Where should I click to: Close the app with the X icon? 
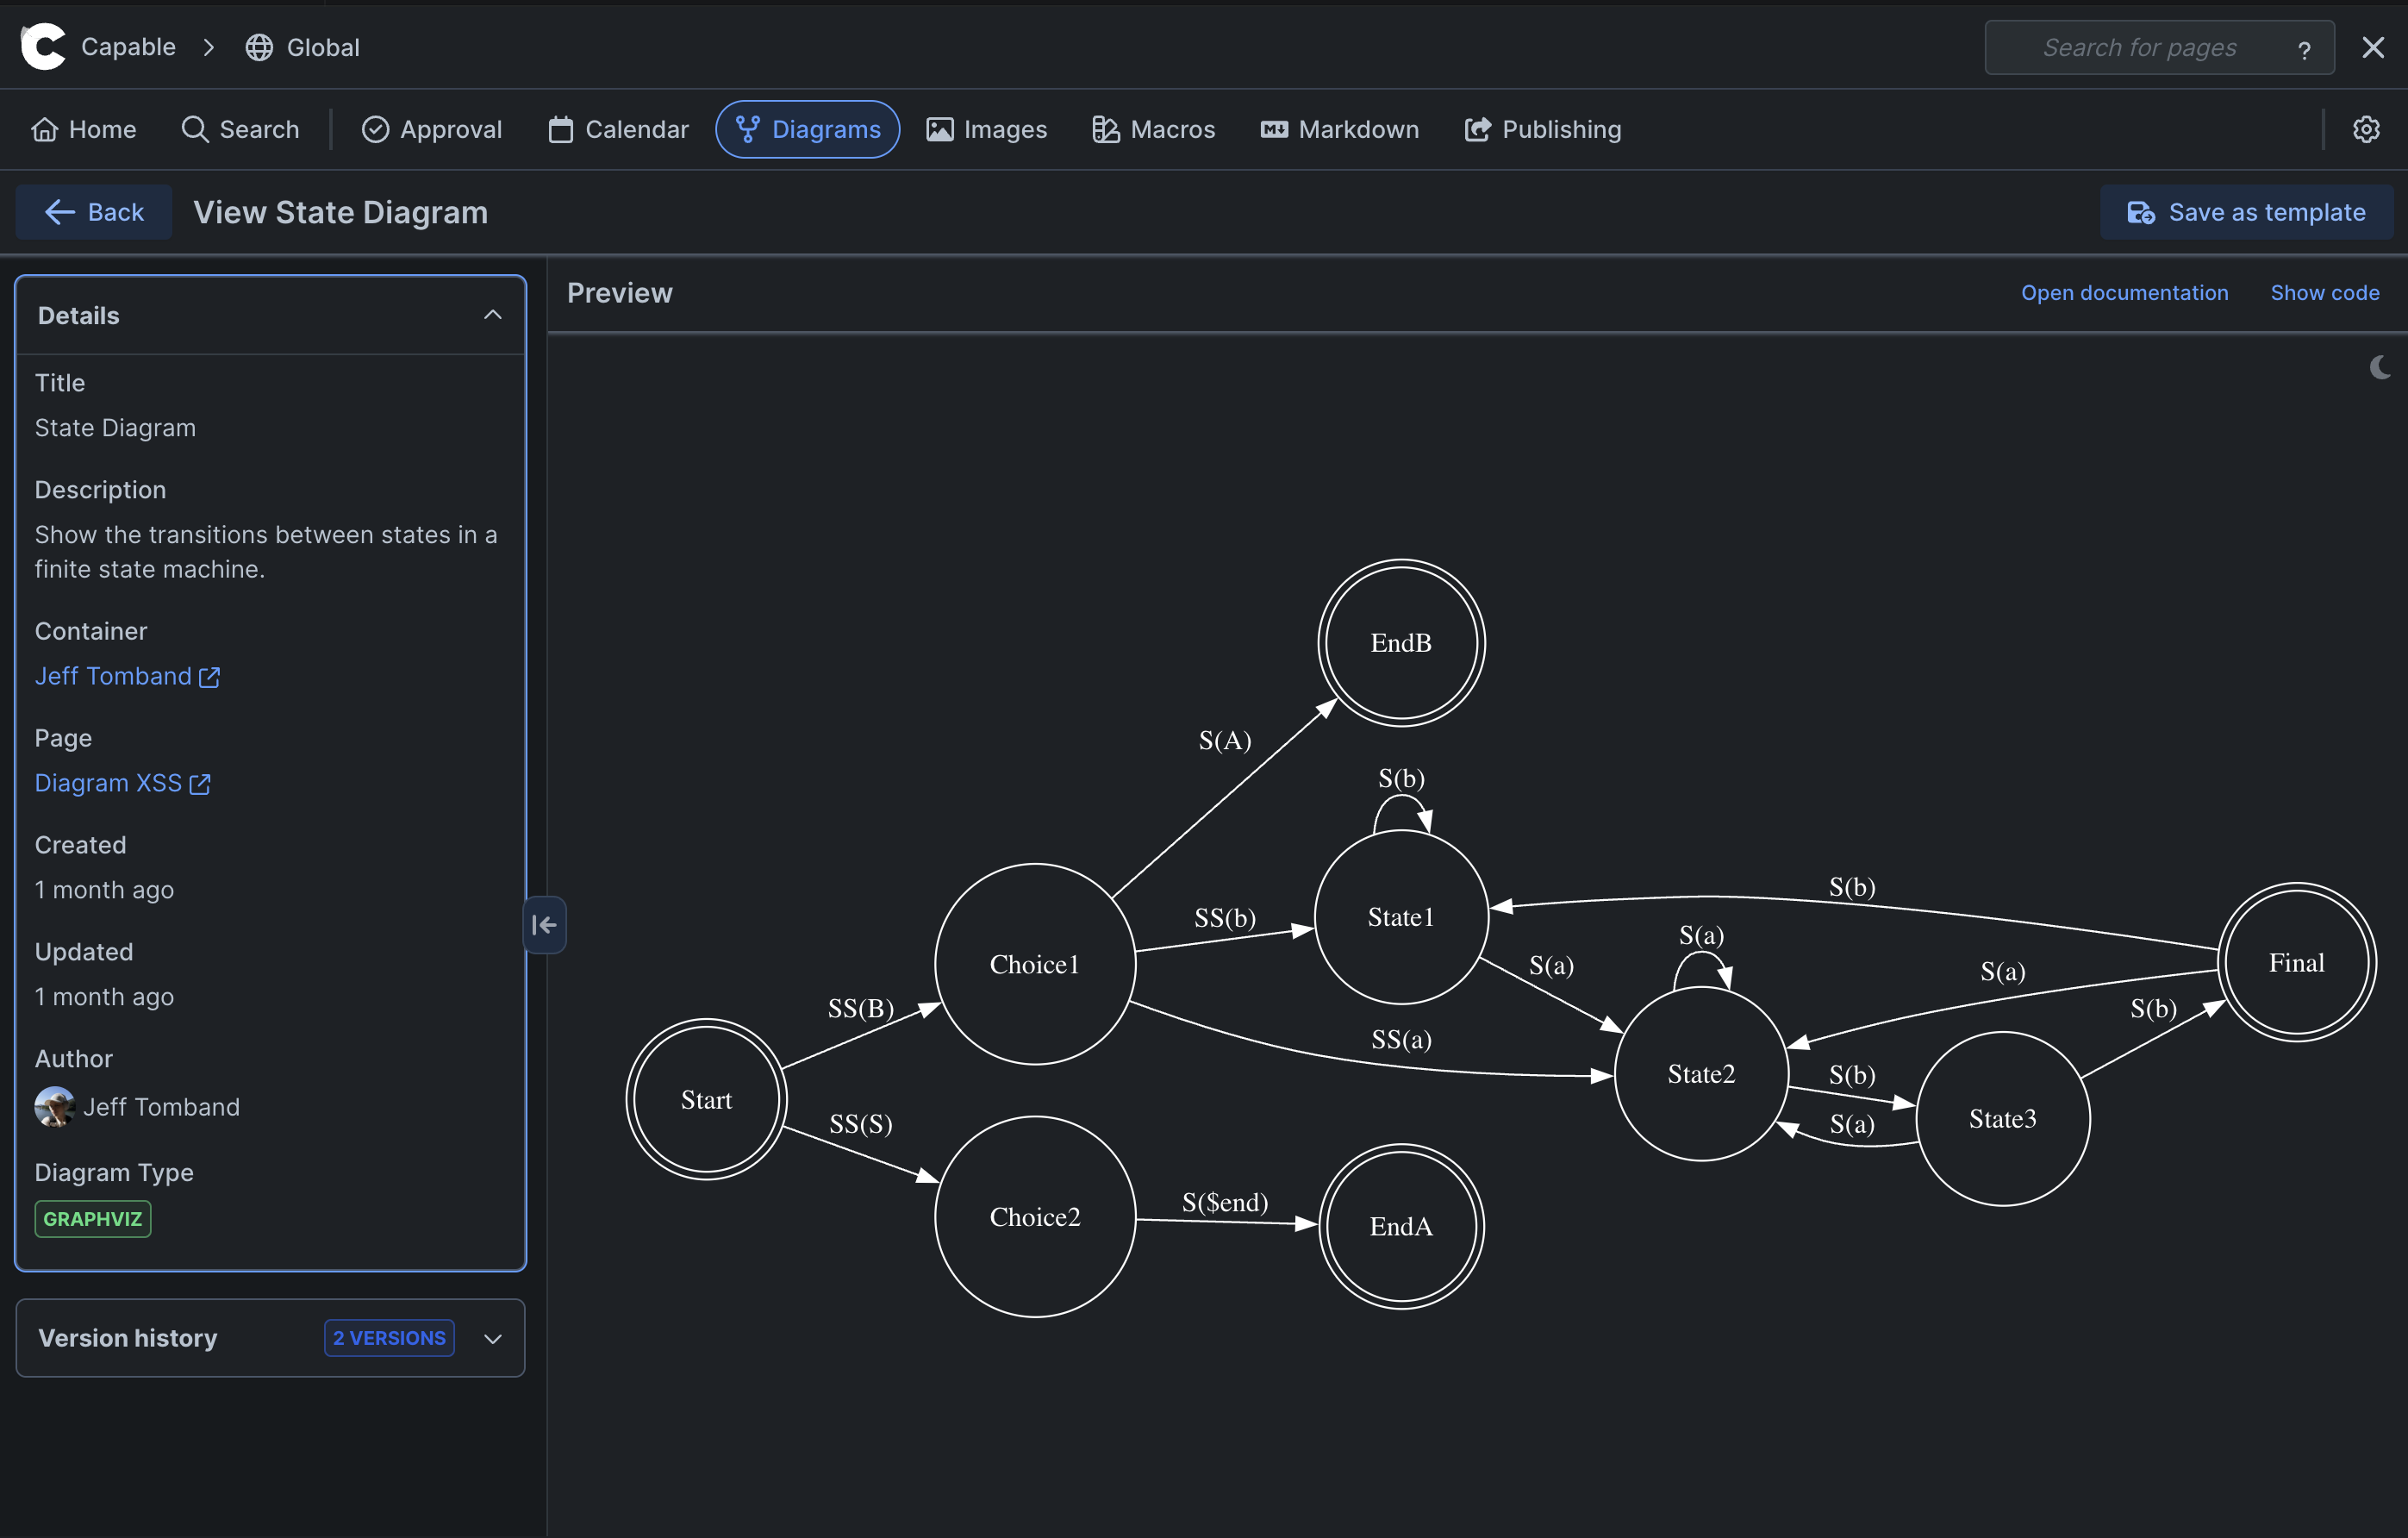click(x=2372, y=47)
